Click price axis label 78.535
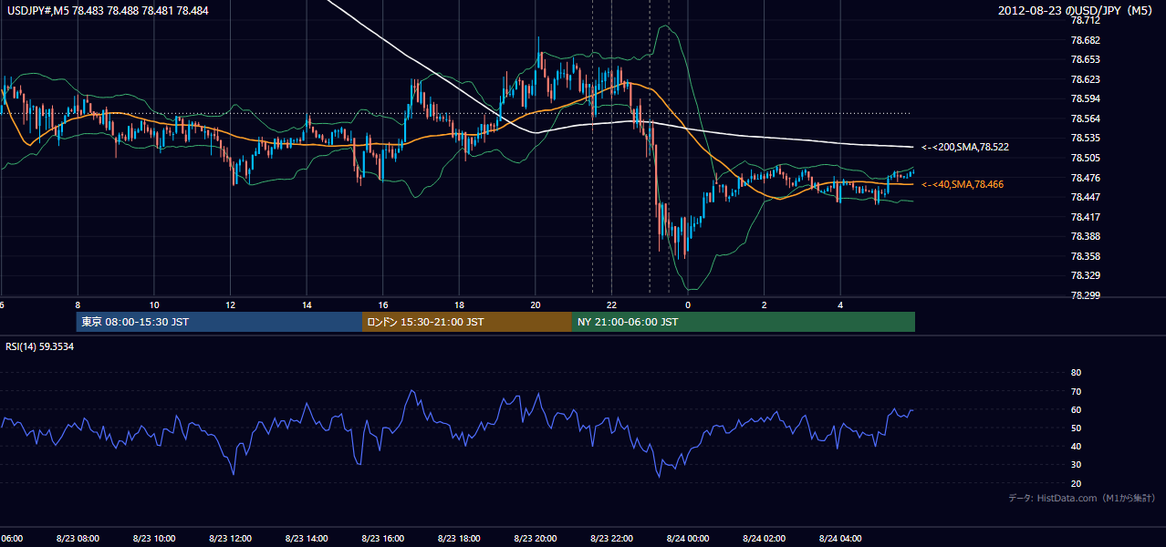This screenshot has height=547, width=1166. tap(1085, 139)
